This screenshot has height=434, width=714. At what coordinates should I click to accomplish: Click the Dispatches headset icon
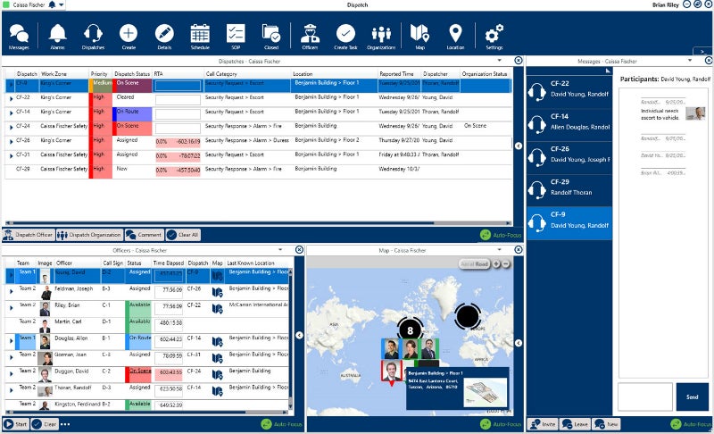click(x=93, y=36)
